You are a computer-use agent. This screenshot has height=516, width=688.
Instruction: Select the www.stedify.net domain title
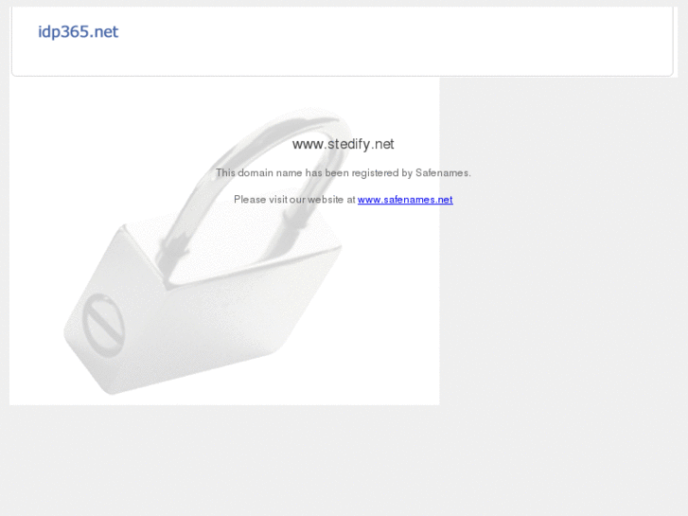point(344,144)
